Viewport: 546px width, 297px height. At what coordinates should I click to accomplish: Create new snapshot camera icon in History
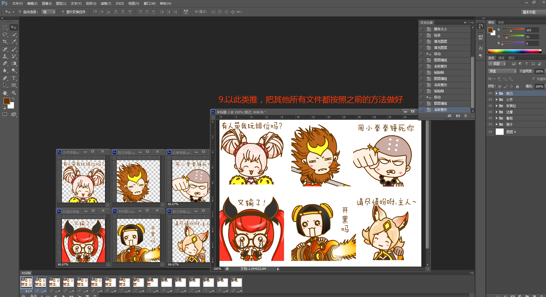coord(458,116)
